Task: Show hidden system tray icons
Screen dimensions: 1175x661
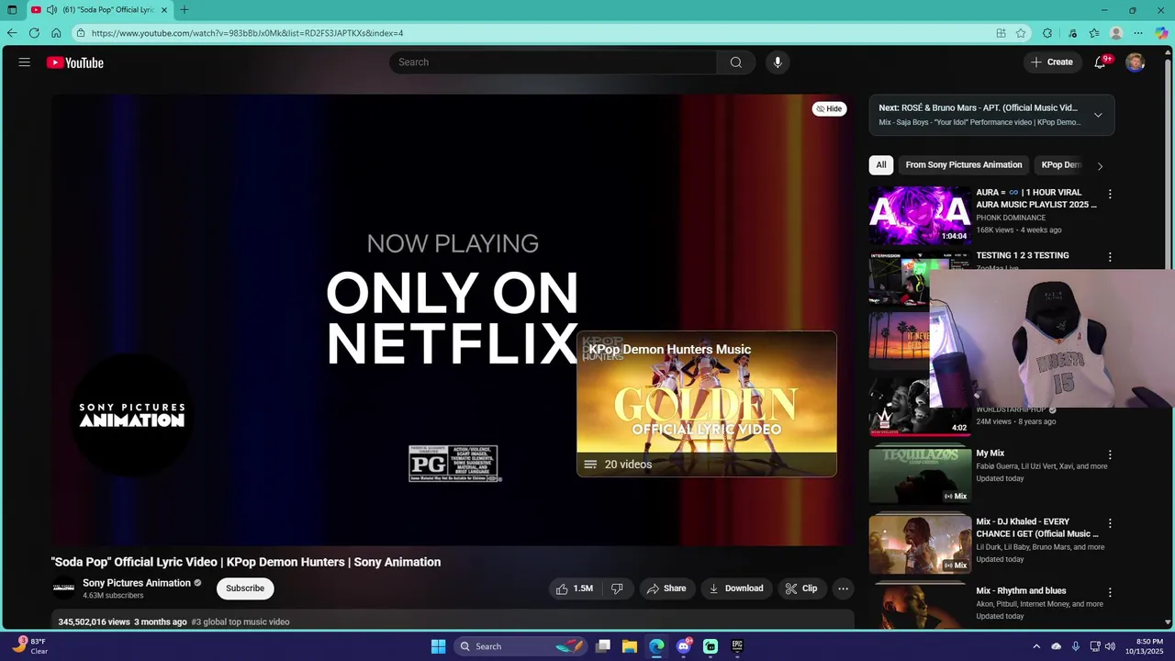Action: pyautogui.click(x=1036, y=646)
